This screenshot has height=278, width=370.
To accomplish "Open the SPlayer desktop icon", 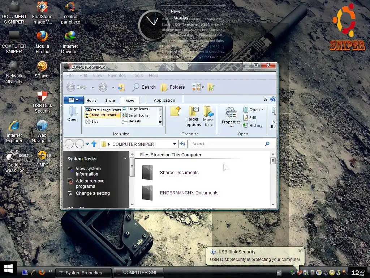I will pyautogui.click(x=42, y=69).
